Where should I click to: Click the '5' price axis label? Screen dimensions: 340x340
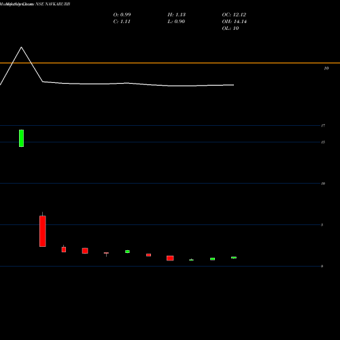click(322, 225)
